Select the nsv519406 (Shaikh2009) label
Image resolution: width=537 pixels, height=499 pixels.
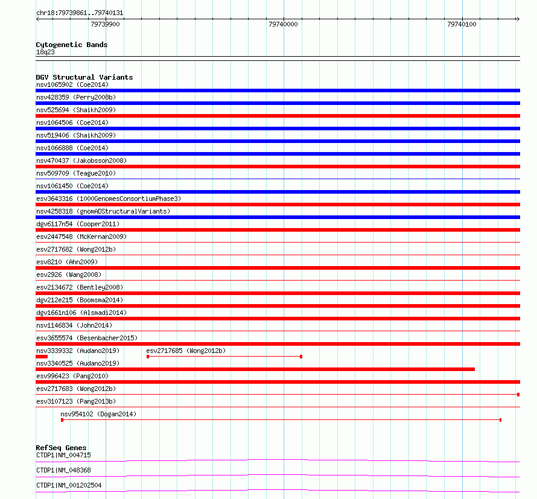coord(76,135)
